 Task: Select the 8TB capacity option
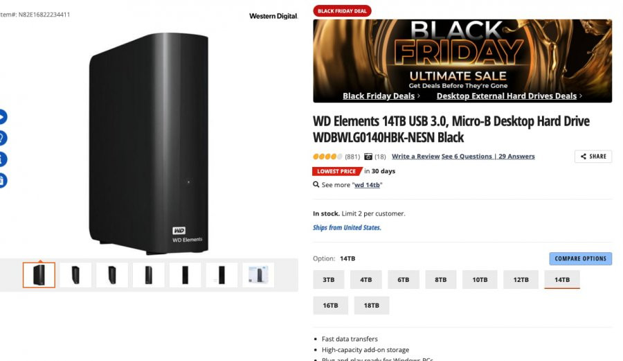[x=441, y=279]
